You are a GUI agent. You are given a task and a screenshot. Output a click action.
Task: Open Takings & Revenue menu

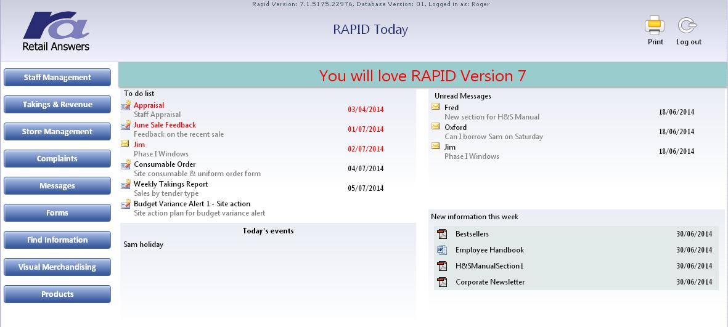click(57, 104)
